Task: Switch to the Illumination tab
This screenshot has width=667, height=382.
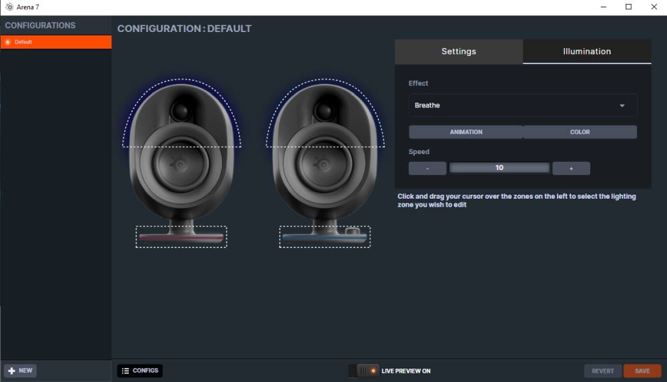Action: pyautogui.click(x=586, y=51)
